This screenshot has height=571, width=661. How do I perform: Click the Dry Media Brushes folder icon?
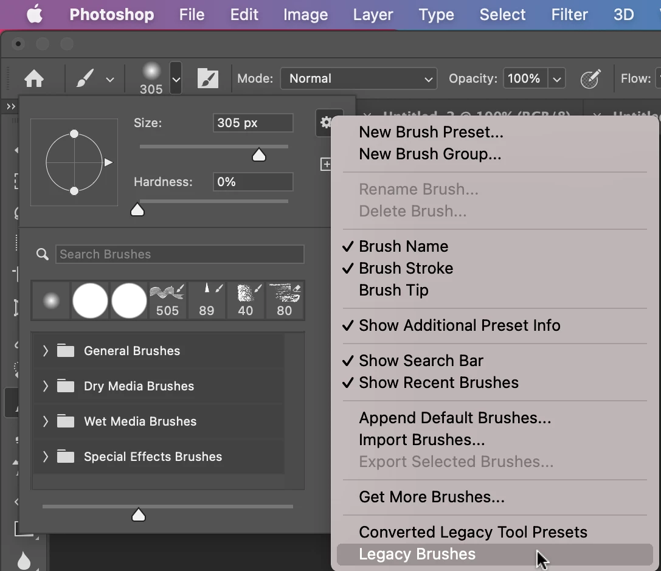(x=66, y=386)
